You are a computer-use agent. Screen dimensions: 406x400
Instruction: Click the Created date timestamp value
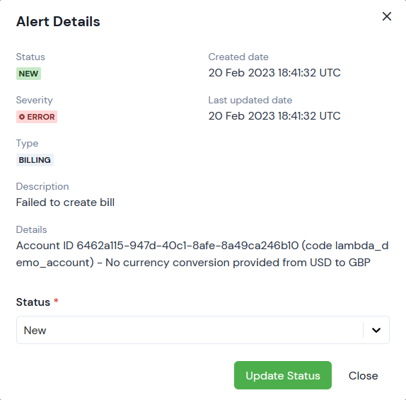pos(274,73)
